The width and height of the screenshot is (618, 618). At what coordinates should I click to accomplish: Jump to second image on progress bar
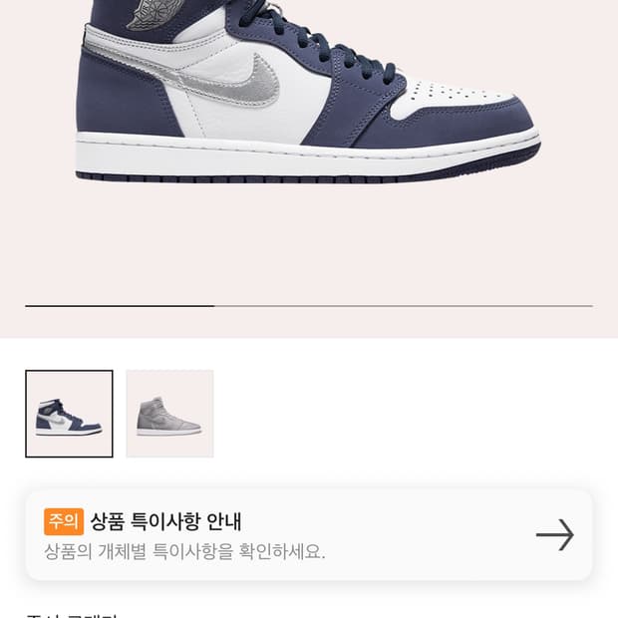coord(404,305)
